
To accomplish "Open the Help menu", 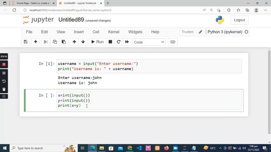I will point(155,32).
